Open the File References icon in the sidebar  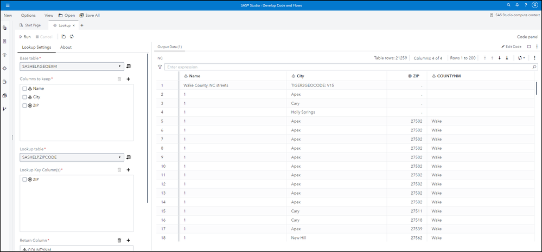click(4, 82)
